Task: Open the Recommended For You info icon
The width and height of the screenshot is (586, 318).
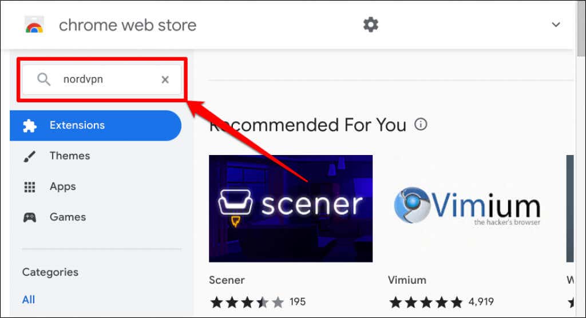Action: tap(421, 124)
